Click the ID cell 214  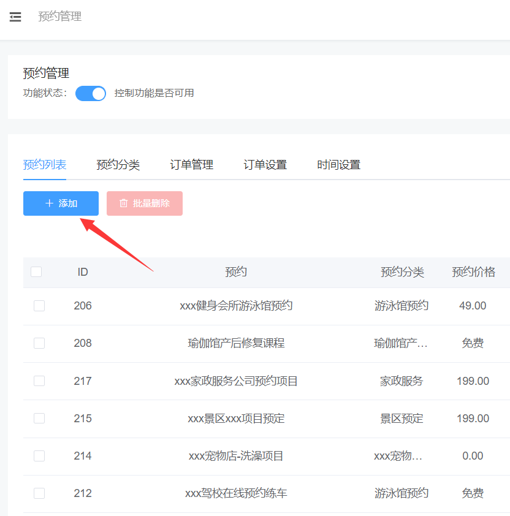click(83, 456)
